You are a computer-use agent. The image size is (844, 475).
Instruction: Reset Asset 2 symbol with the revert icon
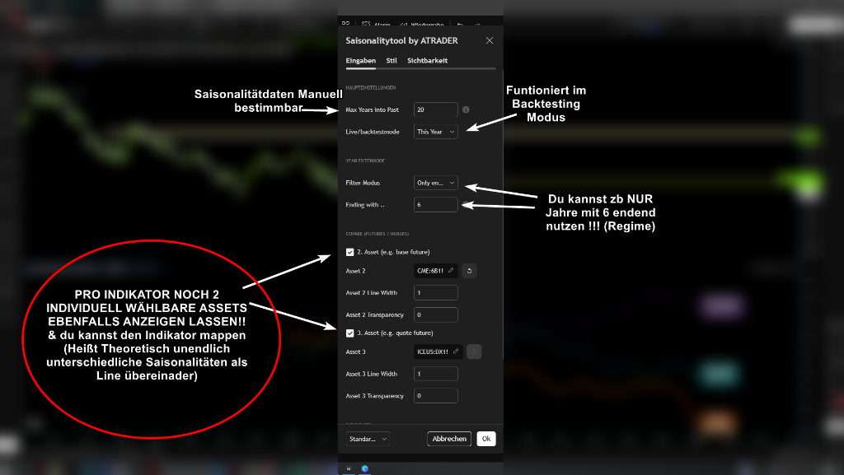(x=469, y=271)
